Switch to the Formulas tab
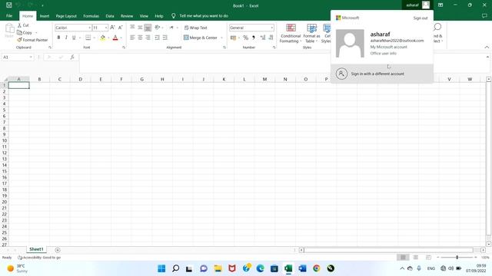492x276 pixels. click(x=91, y=16)
